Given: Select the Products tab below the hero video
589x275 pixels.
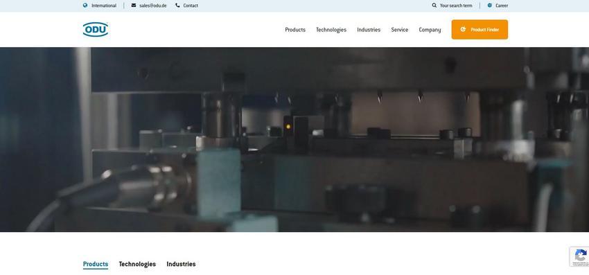Looking at the screenshot, I should click(x=96, y=264).
